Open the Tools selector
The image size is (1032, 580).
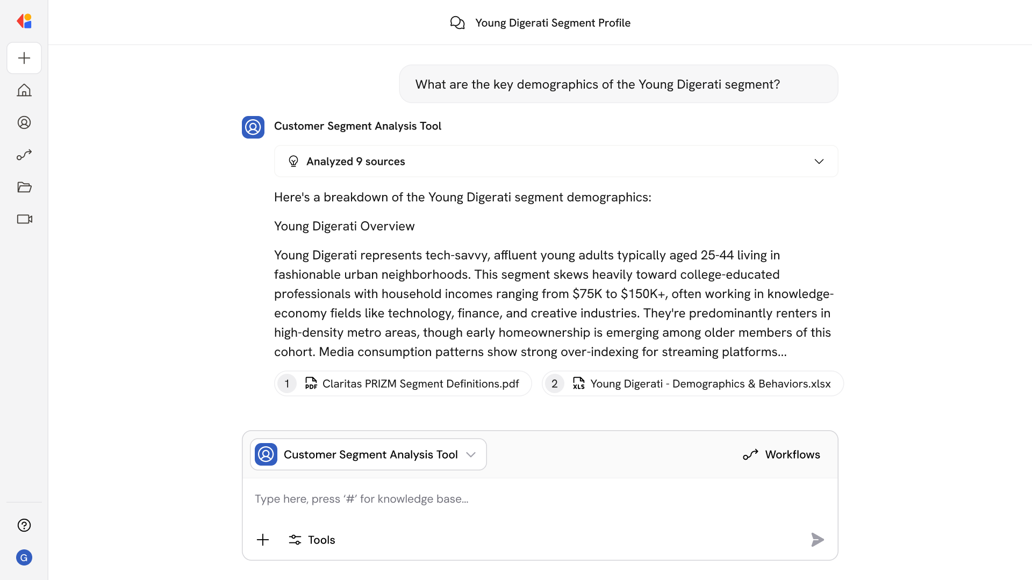coord(312,540)
